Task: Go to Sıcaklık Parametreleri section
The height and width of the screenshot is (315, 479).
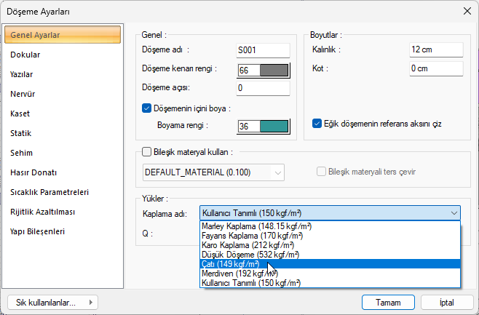Action: click(x=50, y=192)
